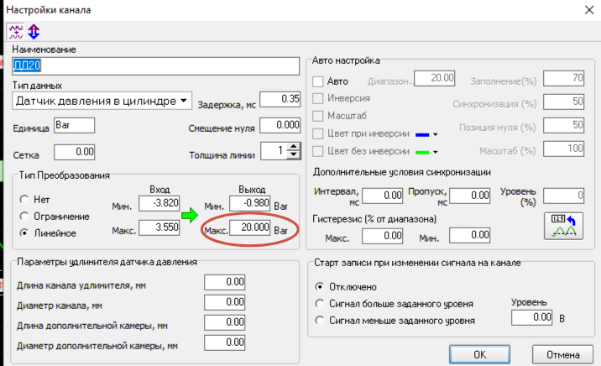Select the Отключено recording start option
The image size is (601, 366).
[319, 286]
